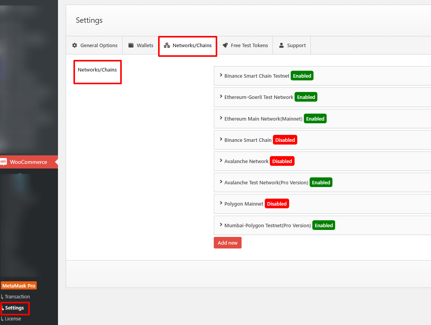Click the network nodes icon on Networks/Chains tab
Viewport: 431px width, 325px height.
(167, 45)
